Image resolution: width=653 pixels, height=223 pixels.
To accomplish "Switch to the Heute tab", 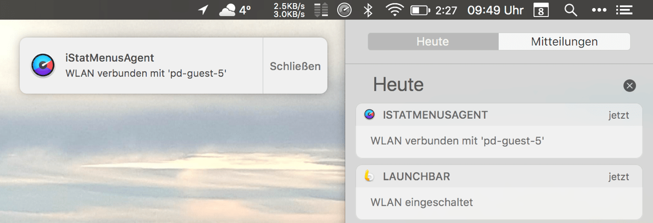I will click(433, 42).
